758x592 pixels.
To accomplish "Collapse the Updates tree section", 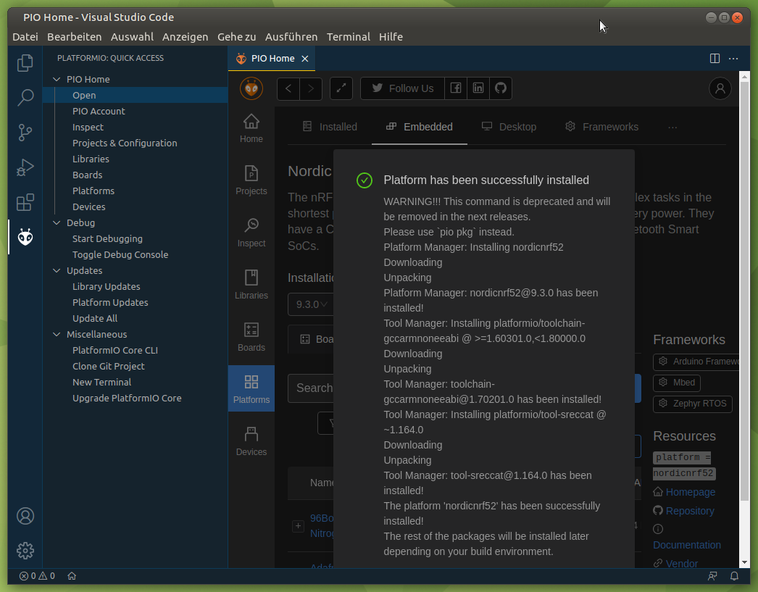I will [57, 270].
